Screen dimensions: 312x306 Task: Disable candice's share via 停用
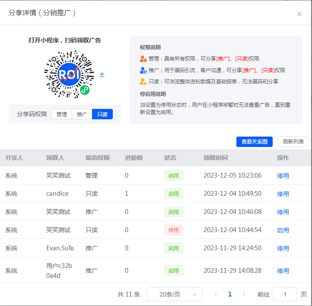click(x=283, y=194)
